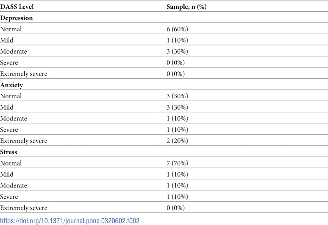
Task: Click the 7 (70%) stress normal value
Action: tap(178, 163)
